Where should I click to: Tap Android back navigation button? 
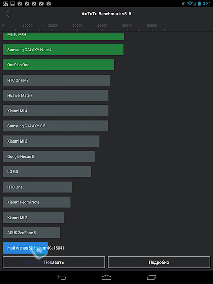point(62,277)
